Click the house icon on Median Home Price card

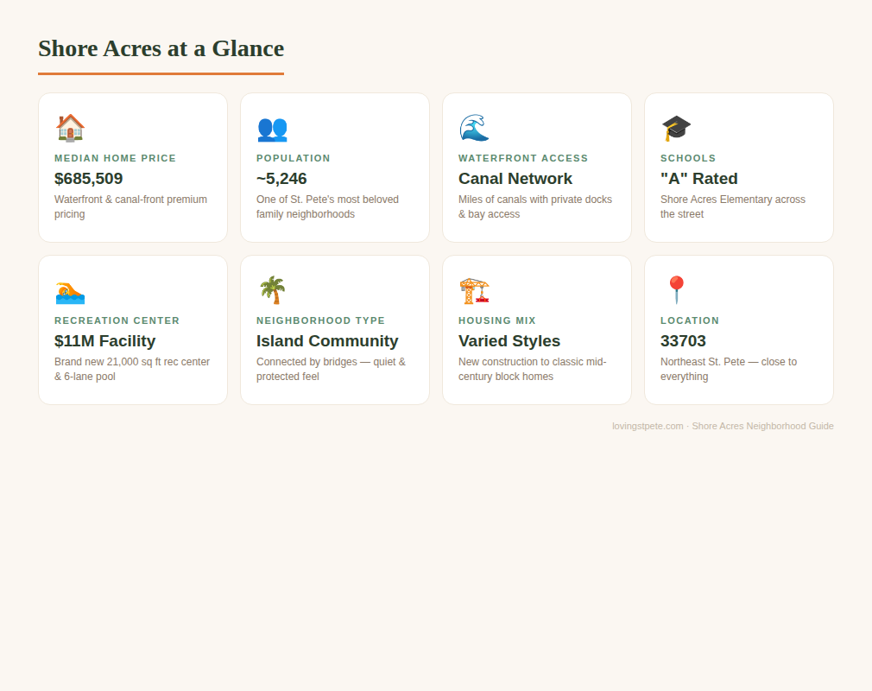(x=70, y=128)
